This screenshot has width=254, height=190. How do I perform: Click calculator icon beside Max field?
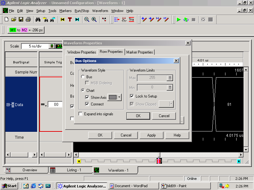pos(170,78)
